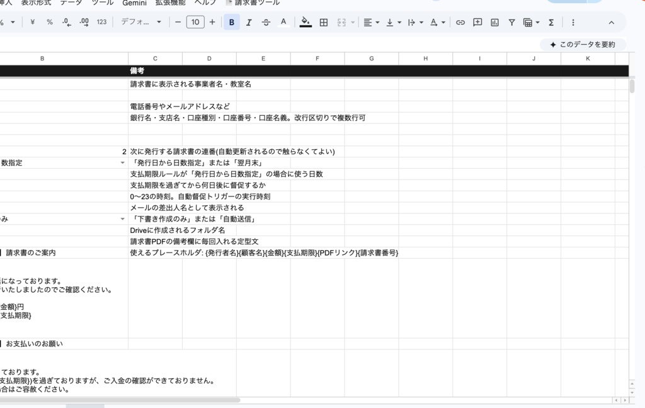
Task: Select the 備考 header cell
Action: coord(155,71)
